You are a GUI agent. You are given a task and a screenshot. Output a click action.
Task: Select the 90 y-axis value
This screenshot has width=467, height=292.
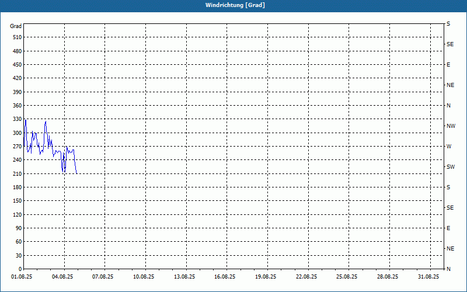click(x=19, y=228)
